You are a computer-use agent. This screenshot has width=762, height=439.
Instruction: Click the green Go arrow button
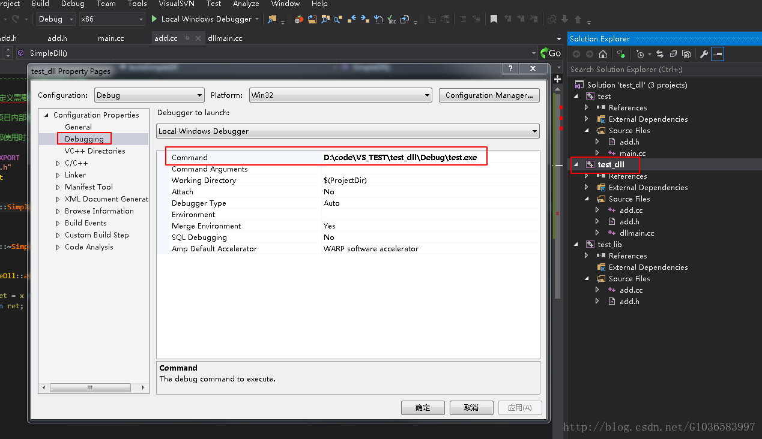pyautogui.click(x=551, y=53)
